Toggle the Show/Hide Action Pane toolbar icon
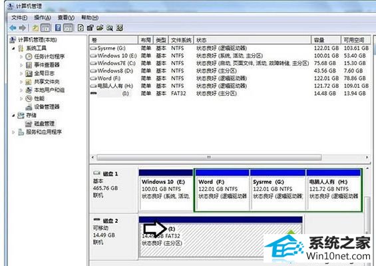 click(68, 28)
